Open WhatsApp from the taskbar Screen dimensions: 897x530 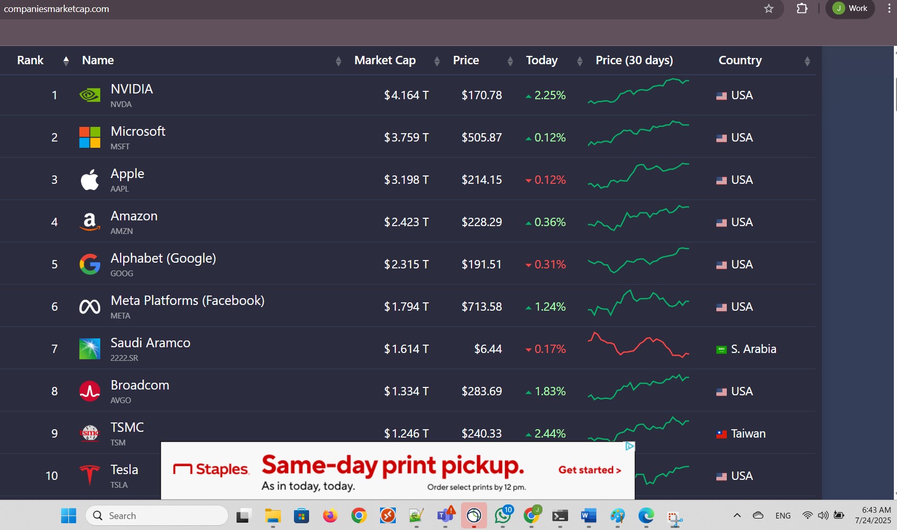(x=503, y=516)
